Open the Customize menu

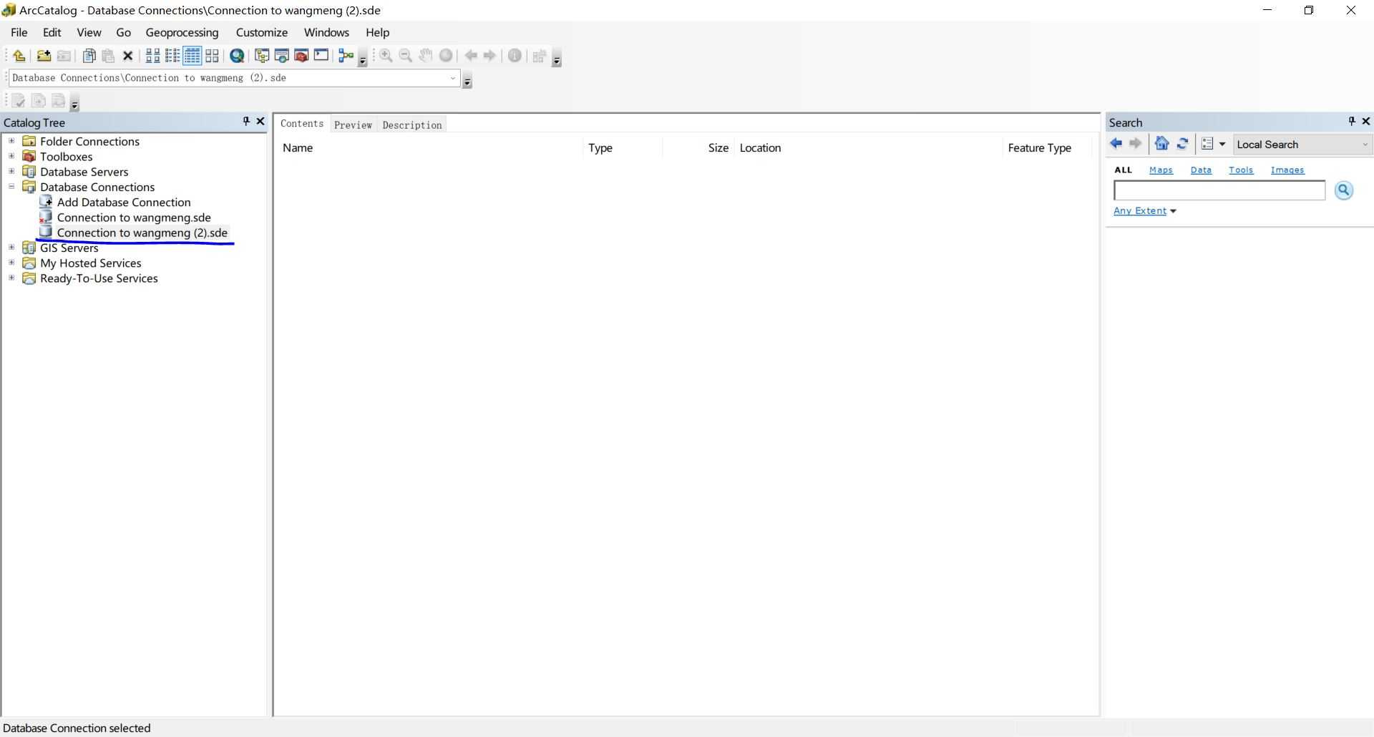pos(262,32)
